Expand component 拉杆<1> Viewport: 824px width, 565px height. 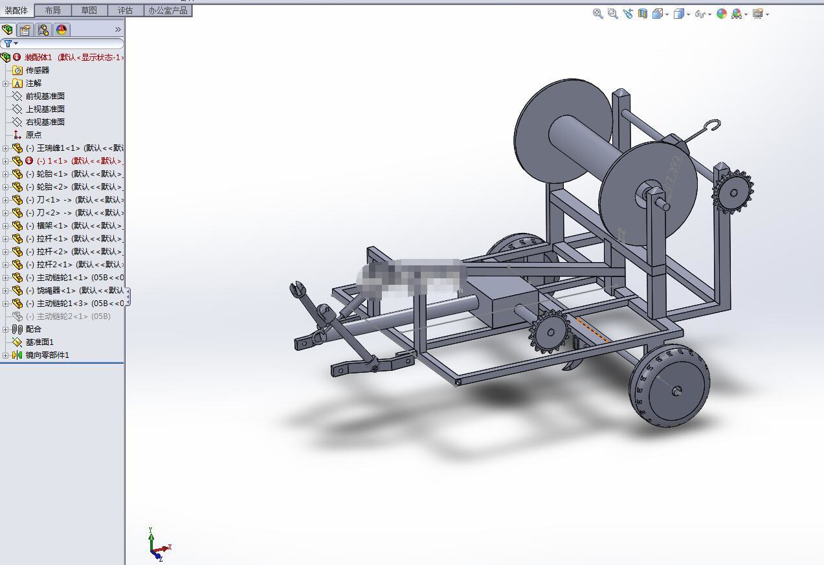5,238
